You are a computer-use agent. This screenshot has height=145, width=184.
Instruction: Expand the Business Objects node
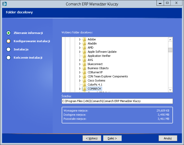(x=80, y=68)
